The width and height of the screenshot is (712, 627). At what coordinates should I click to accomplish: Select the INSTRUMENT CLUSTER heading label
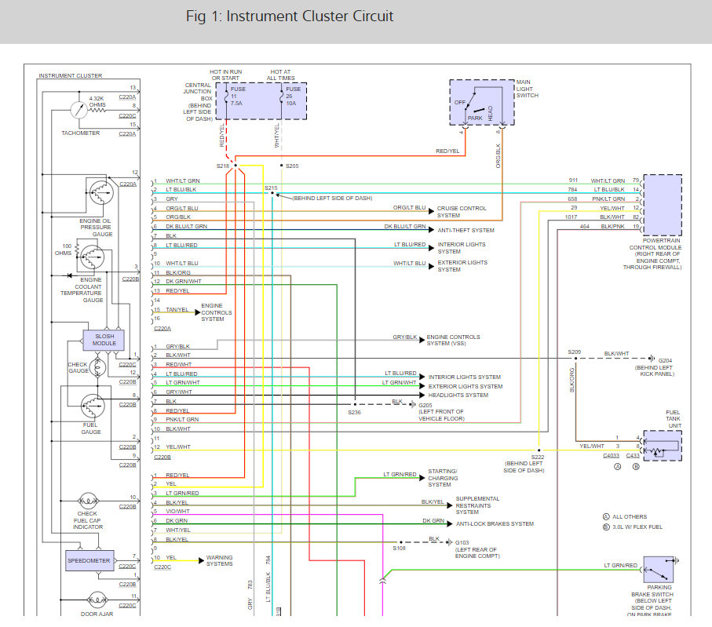pyautogui.click(x=71, y=76)
